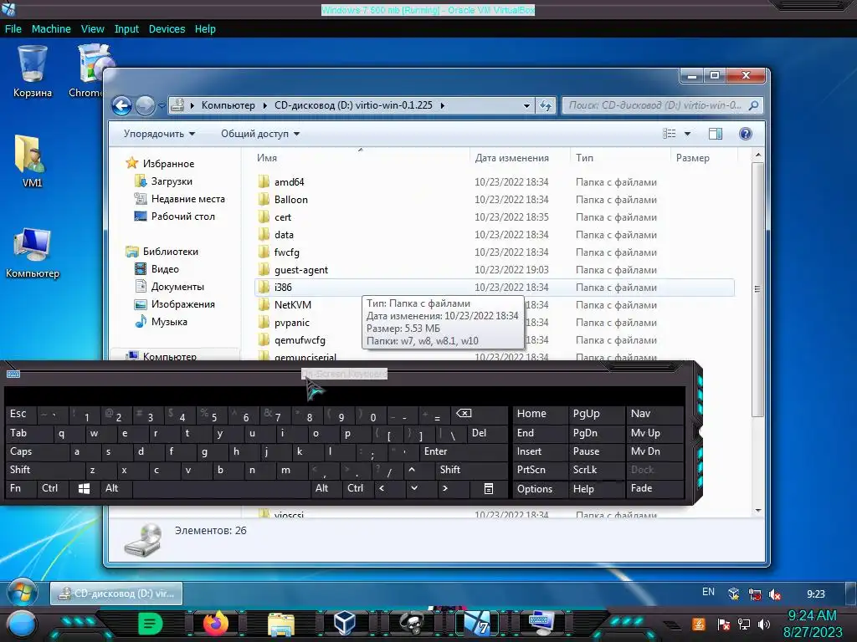Select the guest-agent folder

coord(301,270)
